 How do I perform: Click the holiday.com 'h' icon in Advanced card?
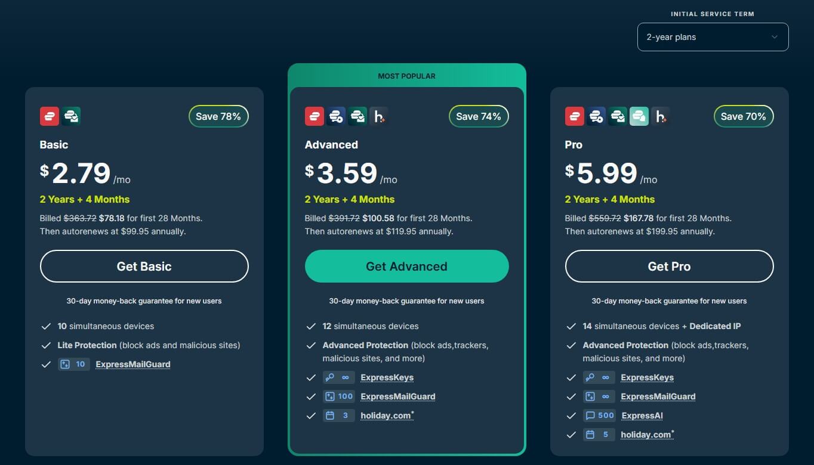tap(379, 116)
